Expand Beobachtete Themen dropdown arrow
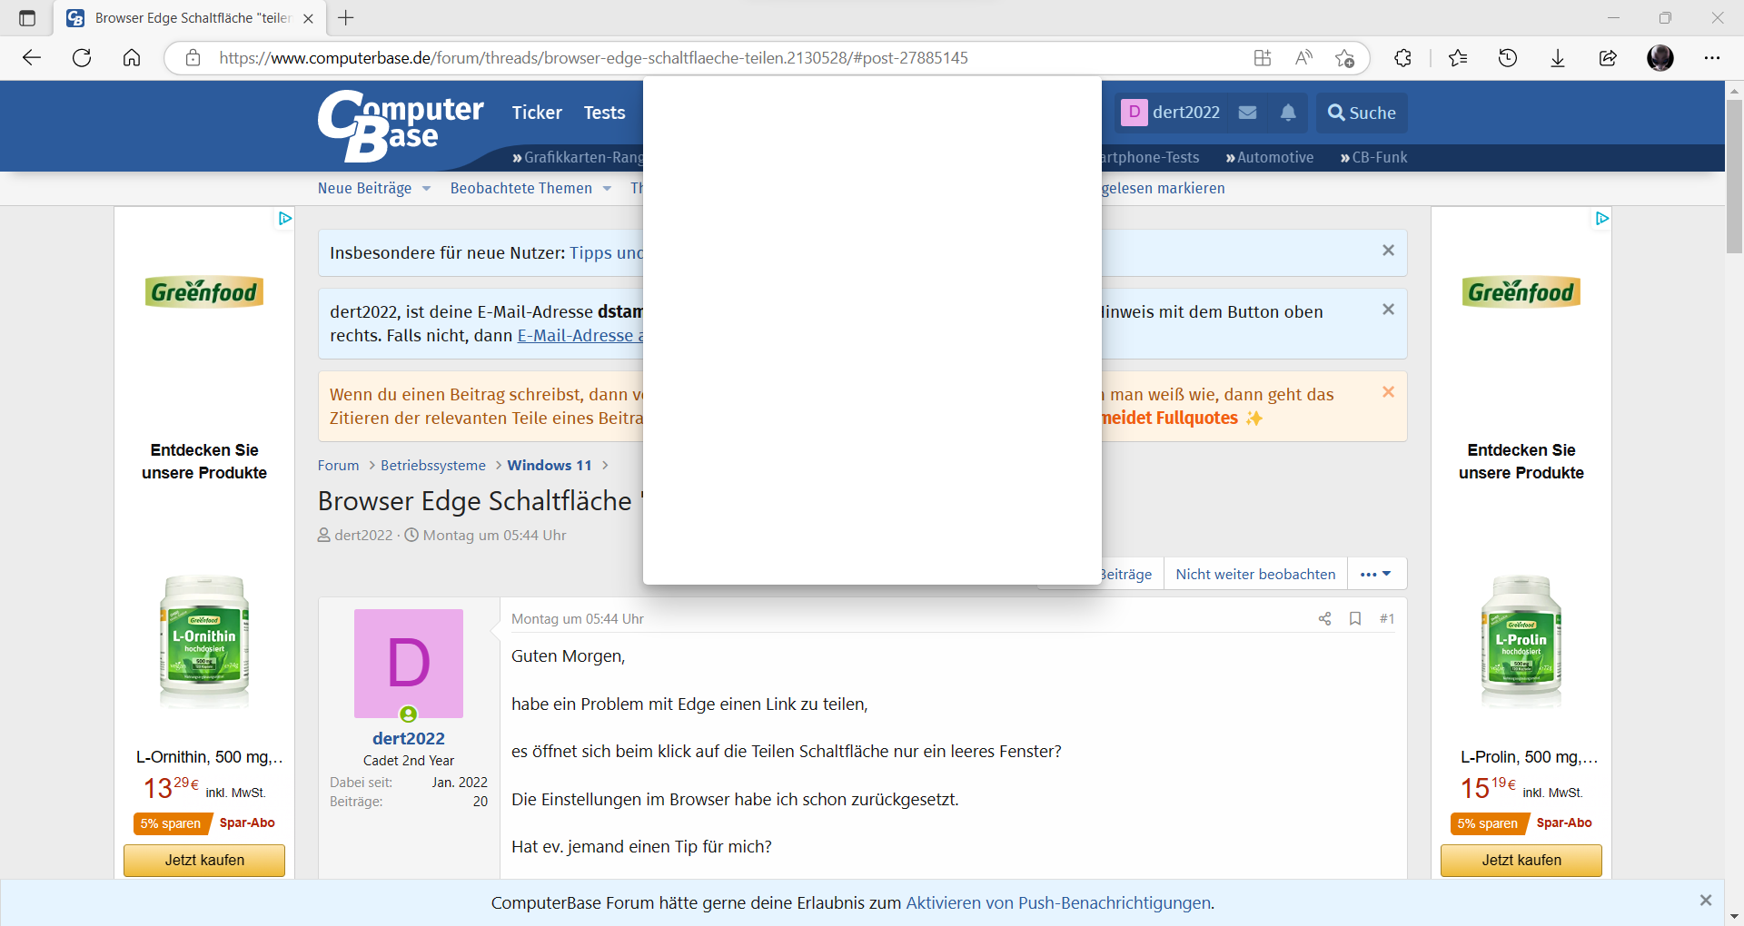 tap(607, 188)
